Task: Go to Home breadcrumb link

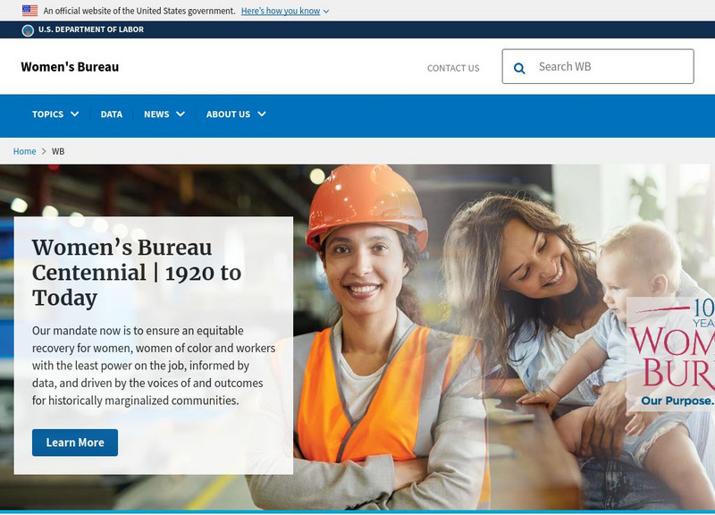Action: [25, 151]
